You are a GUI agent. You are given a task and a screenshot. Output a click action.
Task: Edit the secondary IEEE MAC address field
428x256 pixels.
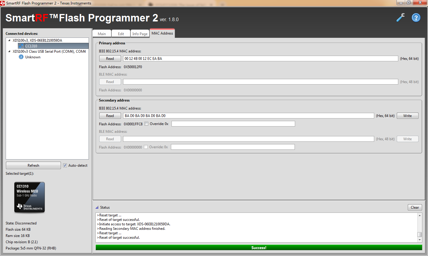(248, 115)
